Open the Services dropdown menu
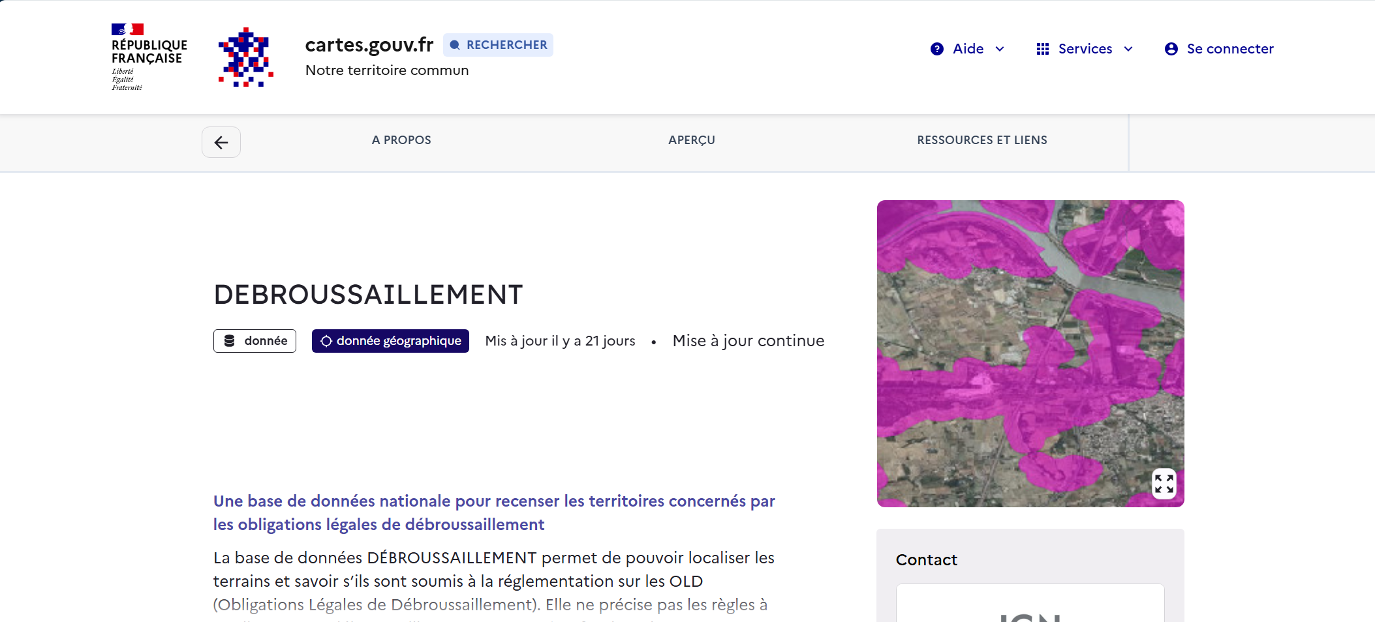1375x622 pixels. [1085, 49]
